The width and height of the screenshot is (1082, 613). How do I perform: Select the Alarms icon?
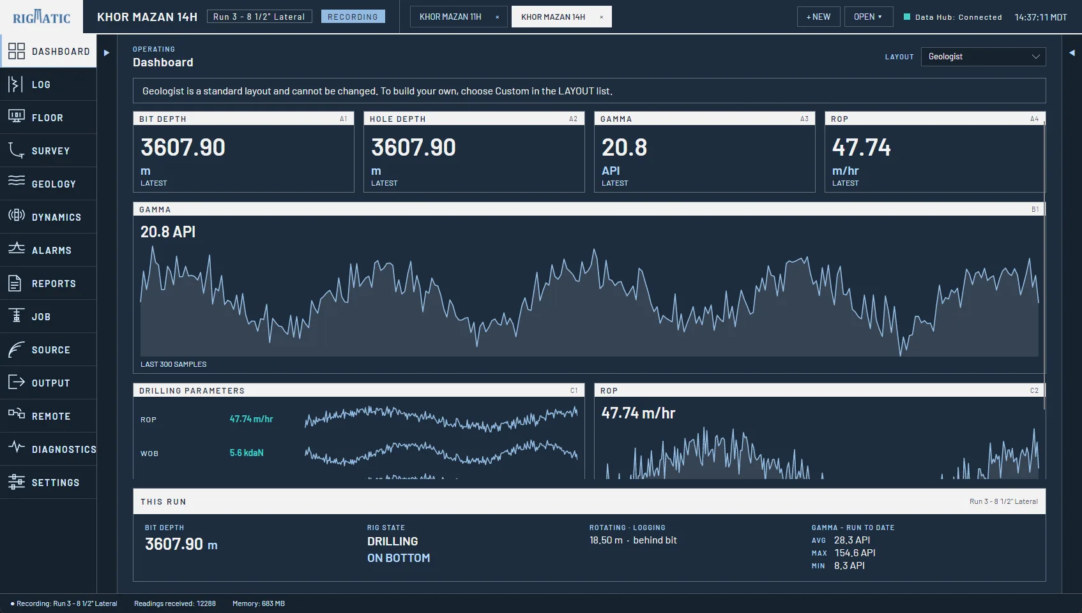pyautogui.click(x=17, y=247)
